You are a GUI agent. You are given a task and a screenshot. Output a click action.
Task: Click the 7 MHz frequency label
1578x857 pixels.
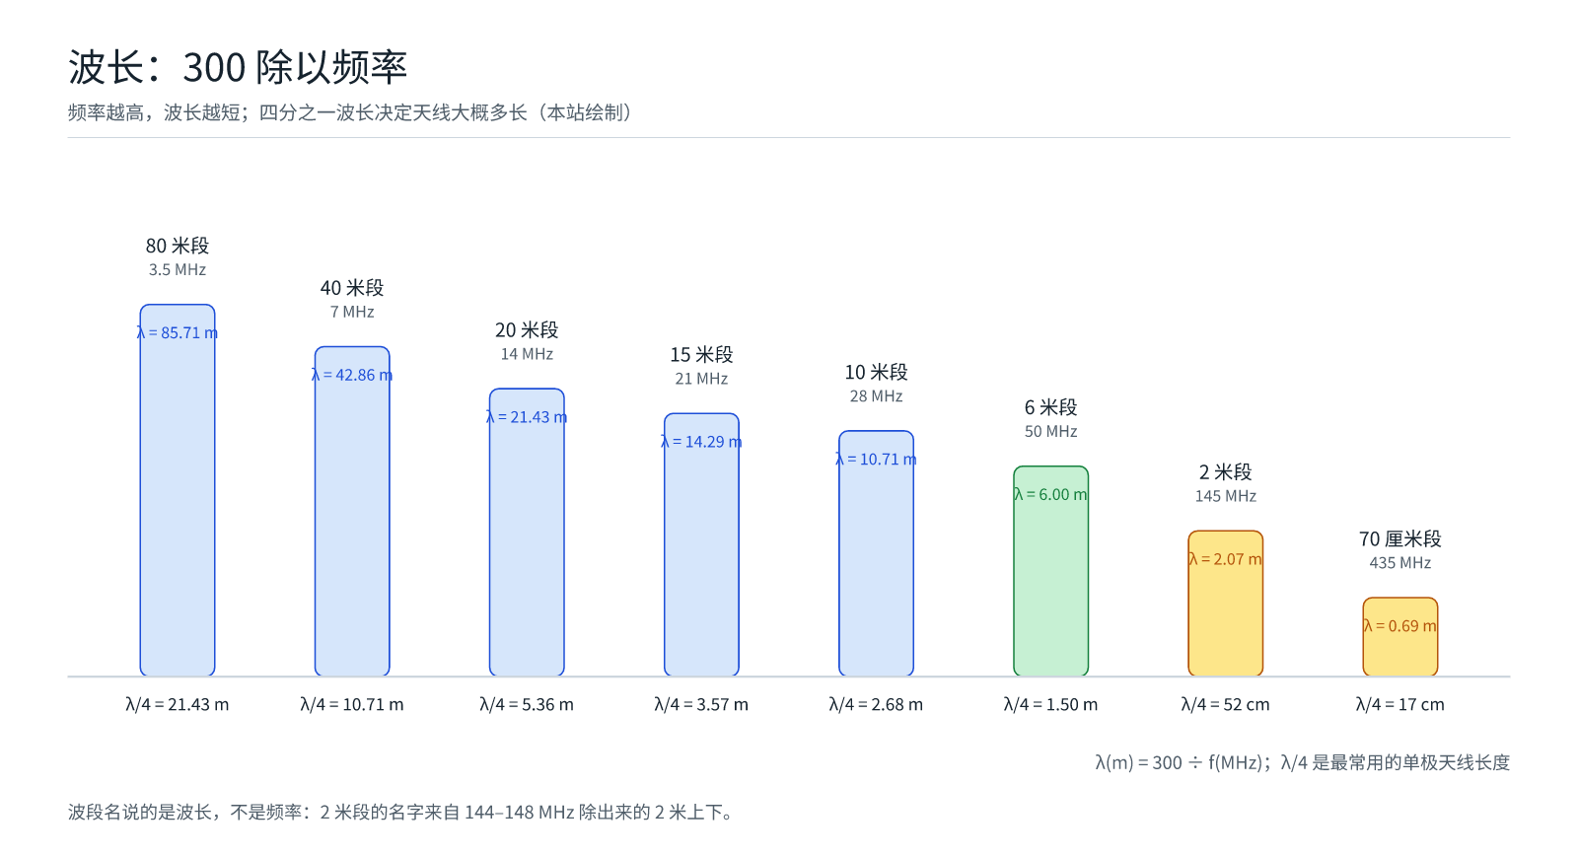click(x=352, y=312)
